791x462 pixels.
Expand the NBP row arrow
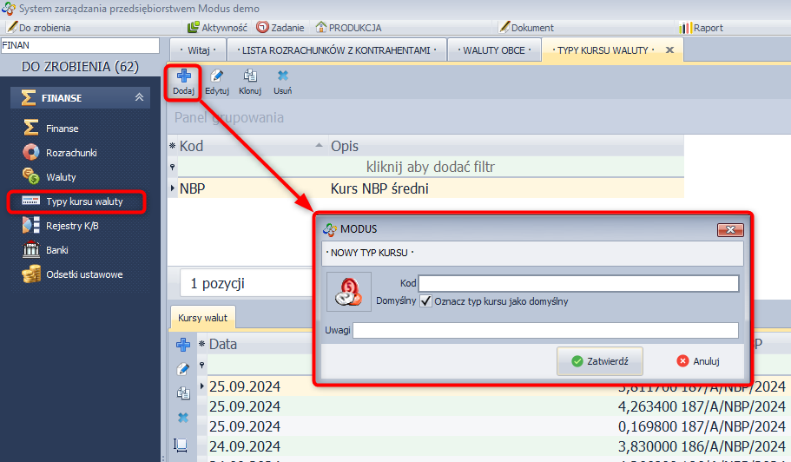tap(173, 188)
